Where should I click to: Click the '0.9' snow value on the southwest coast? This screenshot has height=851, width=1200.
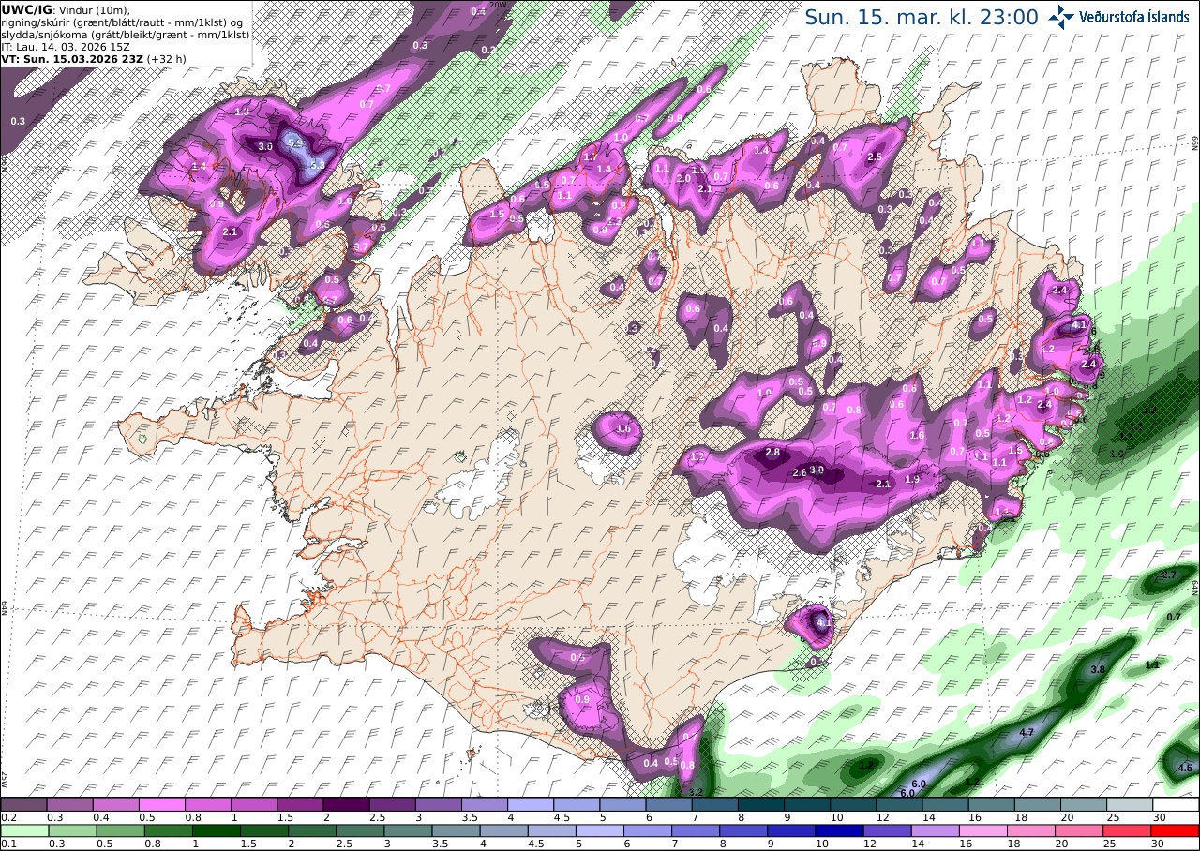(581, 699)
